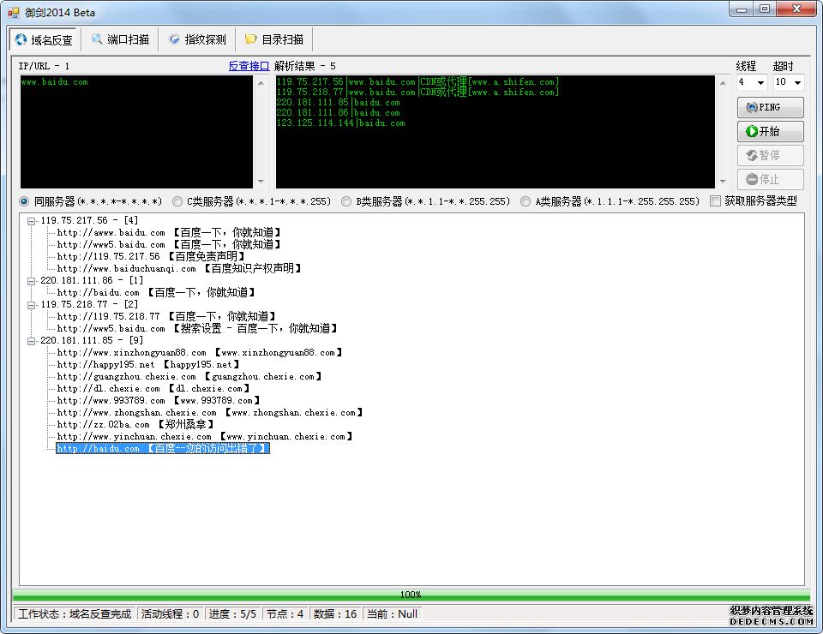Screen dimensions: 823x634
Task: Click the green play icon on 开始 button
Action: pyautogui.click(x=752, y=131)
